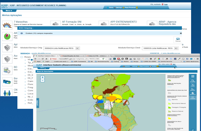
Task: Select the Ref_ row in Rows tree
Action: pos(30,103)
